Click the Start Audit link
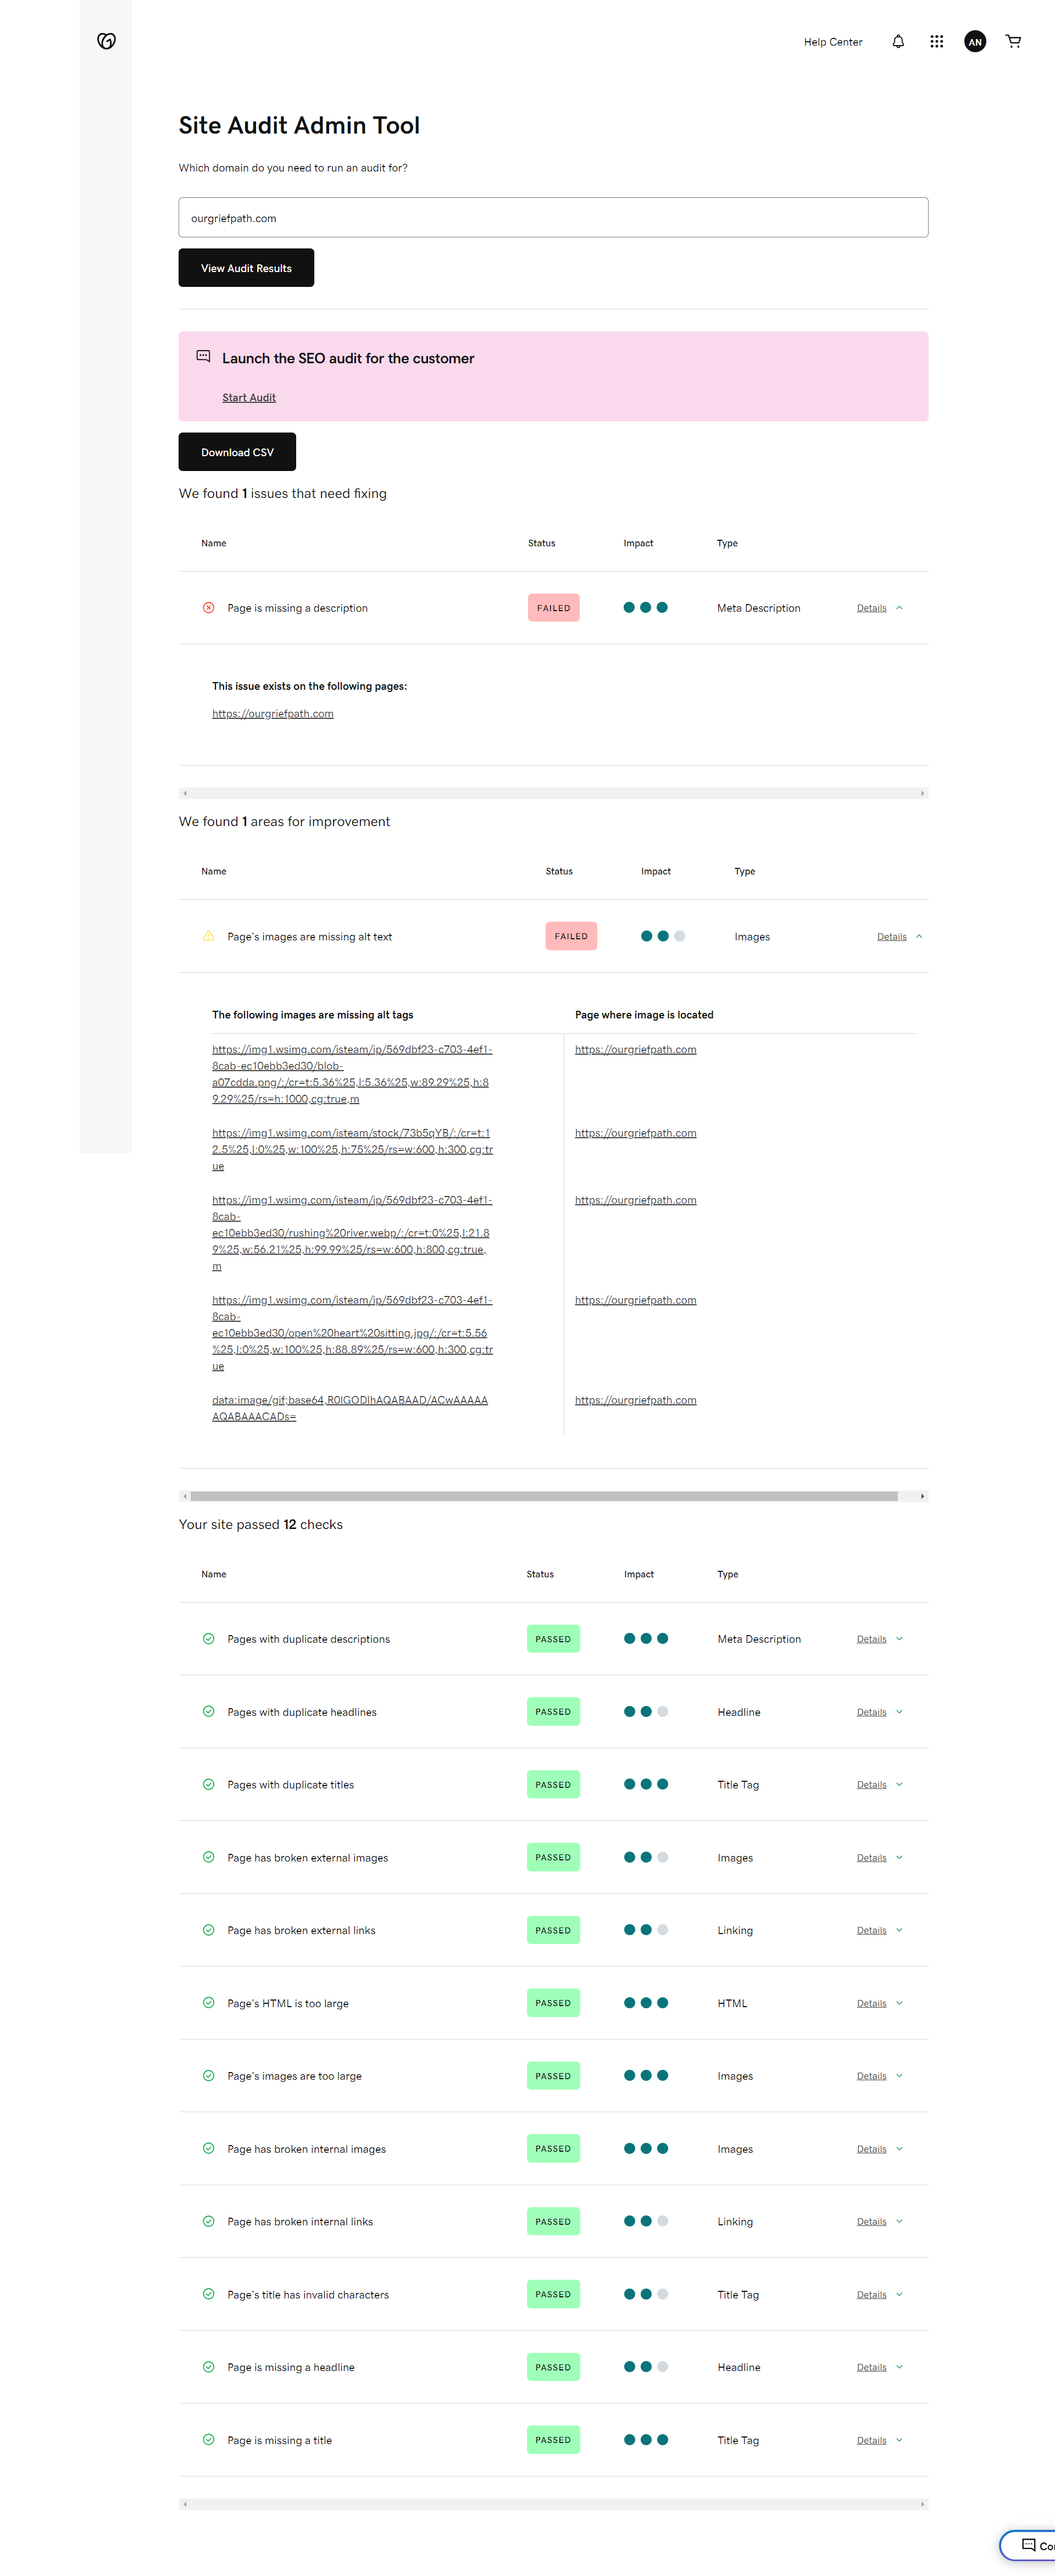The image size is (1055, 2576). coord(249,397)
